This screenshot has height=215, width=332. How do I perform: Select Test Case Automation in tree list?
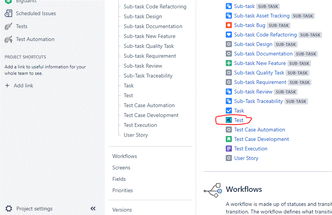click(149, 105)
